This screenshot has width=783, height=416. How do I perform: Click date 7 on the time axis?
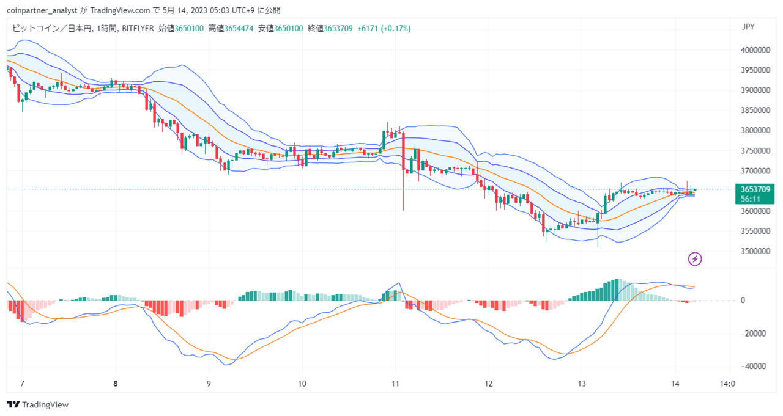tap(23, 384)
